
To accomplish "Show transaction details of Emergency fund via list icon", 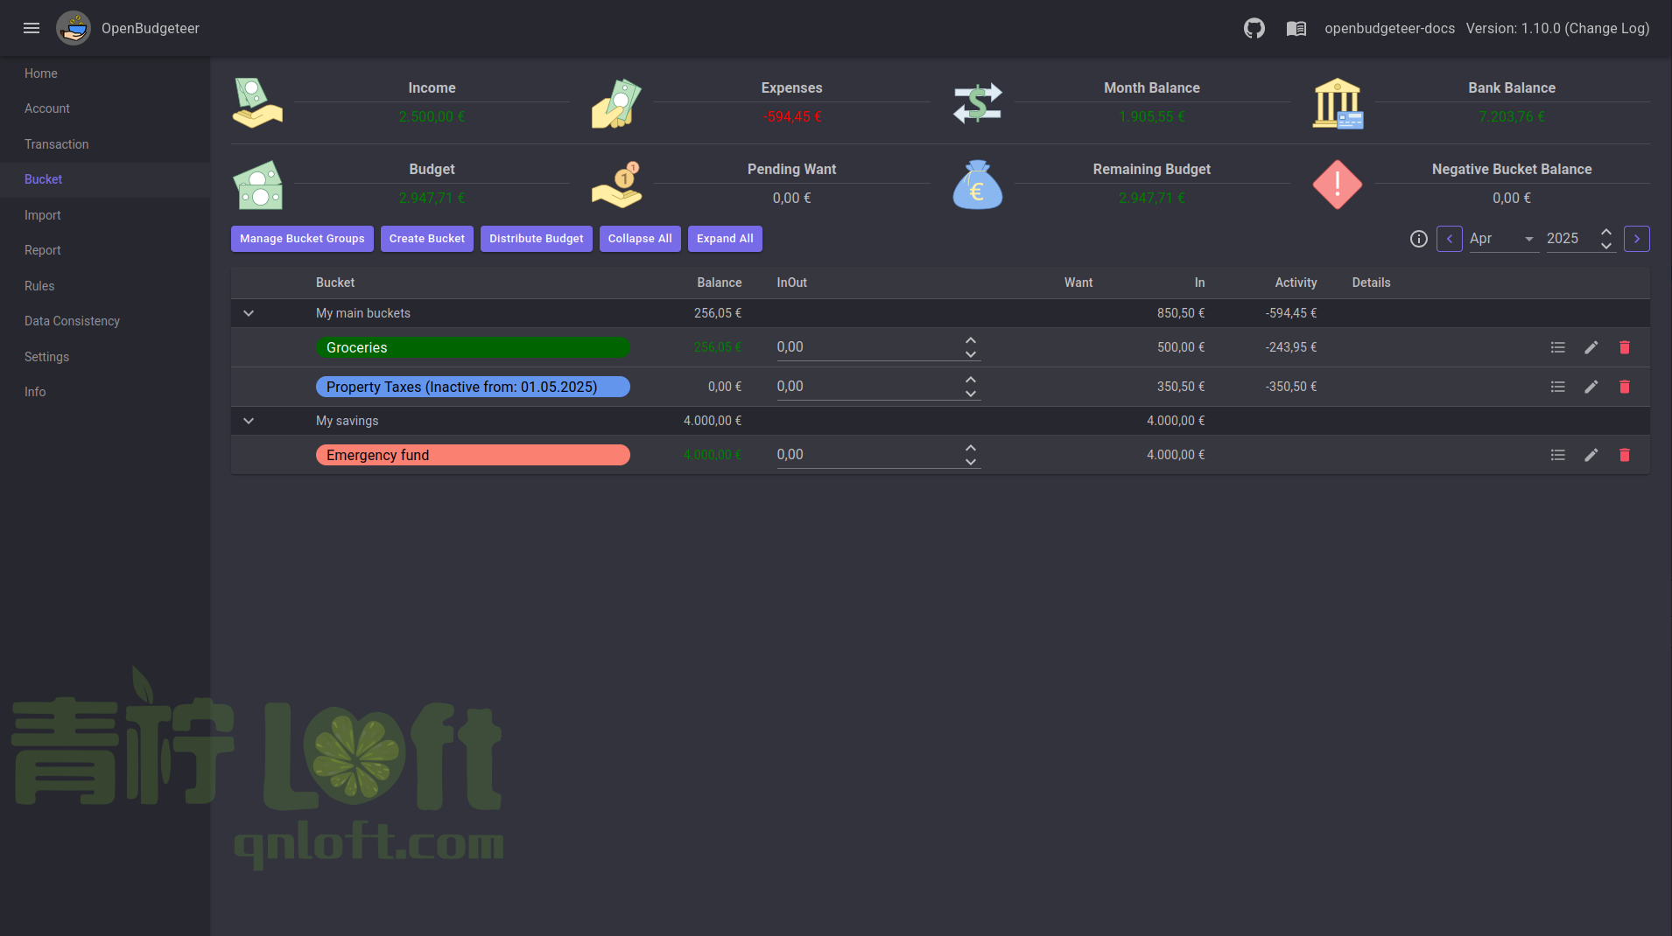I will click(x=1556, y=455).
